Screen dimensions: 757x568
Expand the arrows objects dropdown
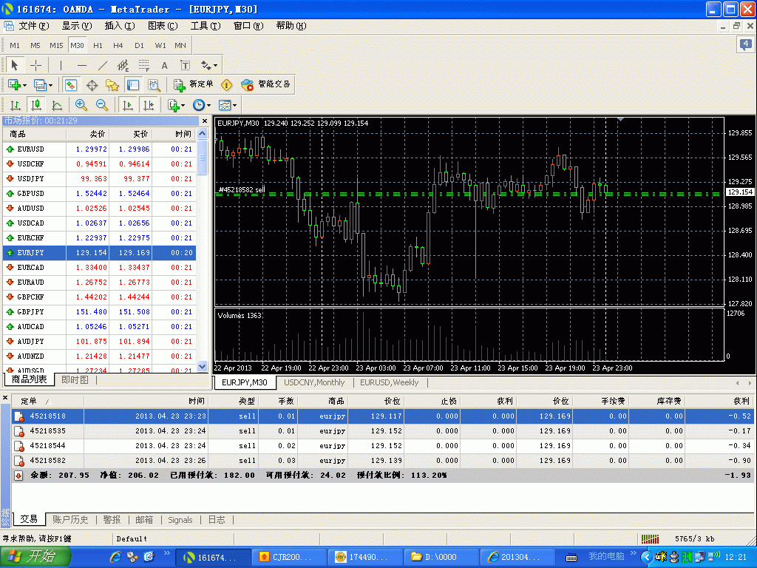(x=215, y=66)
